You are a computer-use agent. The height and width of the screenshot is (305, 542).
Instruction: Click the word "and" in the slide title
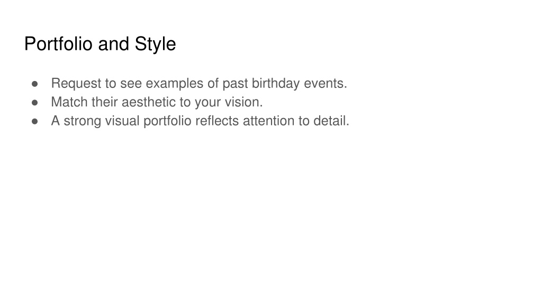tap(114, 44)
